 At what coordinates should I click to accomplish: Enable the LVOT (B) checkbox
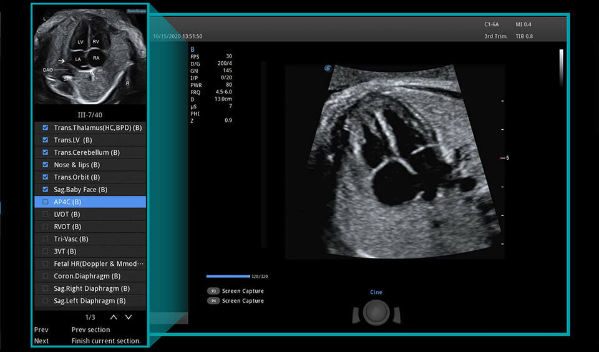pos(45,214)
